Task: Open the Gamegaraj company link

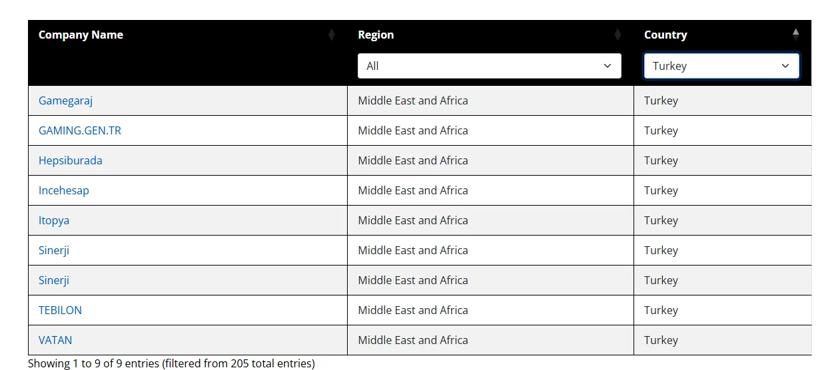Action: pos(65,101)
